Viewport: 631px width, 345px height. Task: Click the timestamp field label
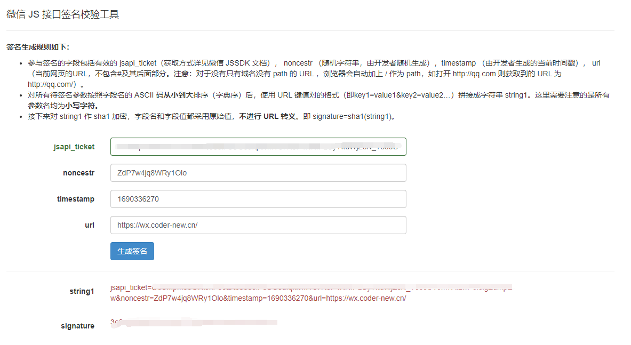[x=76, y=199]
